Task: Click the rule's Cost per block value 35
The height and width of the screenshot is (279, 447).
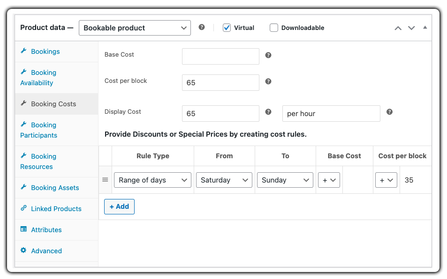Action: click(x=416, y=180)
